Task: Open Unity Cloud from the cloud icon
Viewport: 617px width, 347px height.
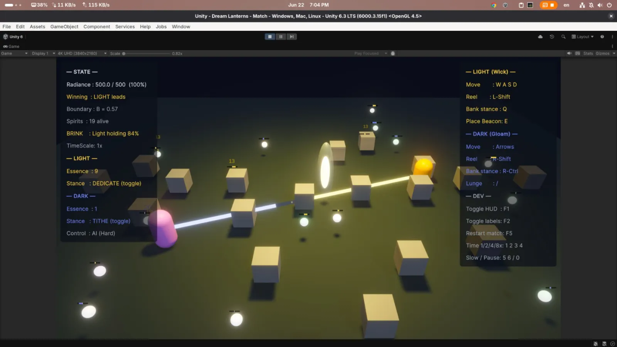Action: pos(540,37)
